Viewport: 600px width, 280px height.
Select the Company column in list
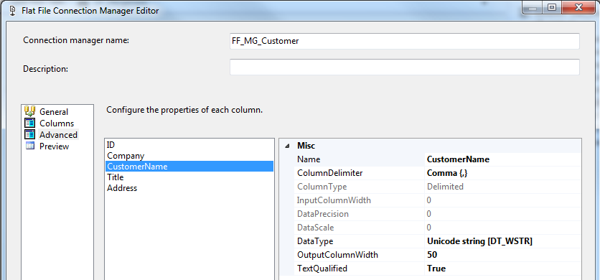pyautogui.click(x=189, y=156)
